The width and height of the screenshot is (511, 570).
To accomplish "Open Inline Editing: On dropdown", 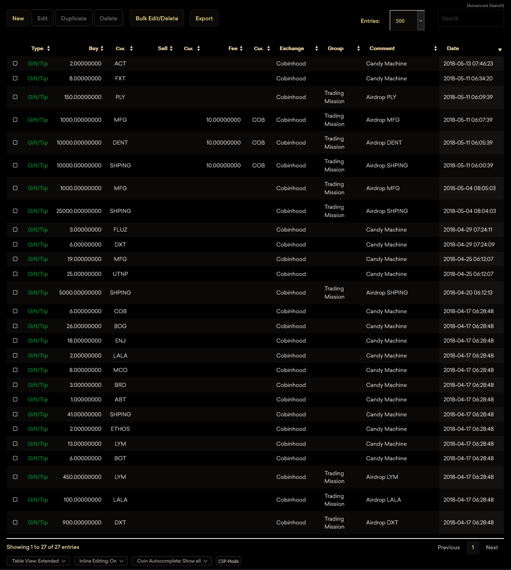I will pyautogui.click(x=101, y=561).
